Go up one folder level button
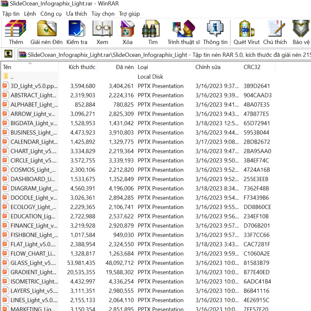This screenshot has height=311, width=311. [x=8, y=54]
